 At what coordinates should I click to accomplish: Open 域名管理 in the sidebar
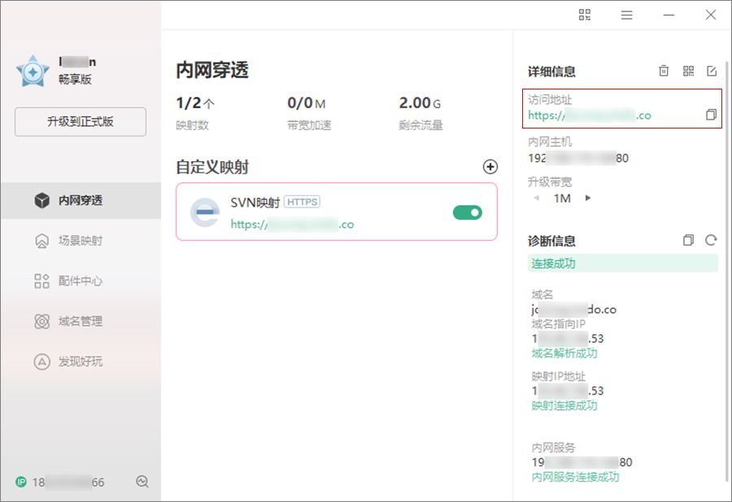[81, 321]
